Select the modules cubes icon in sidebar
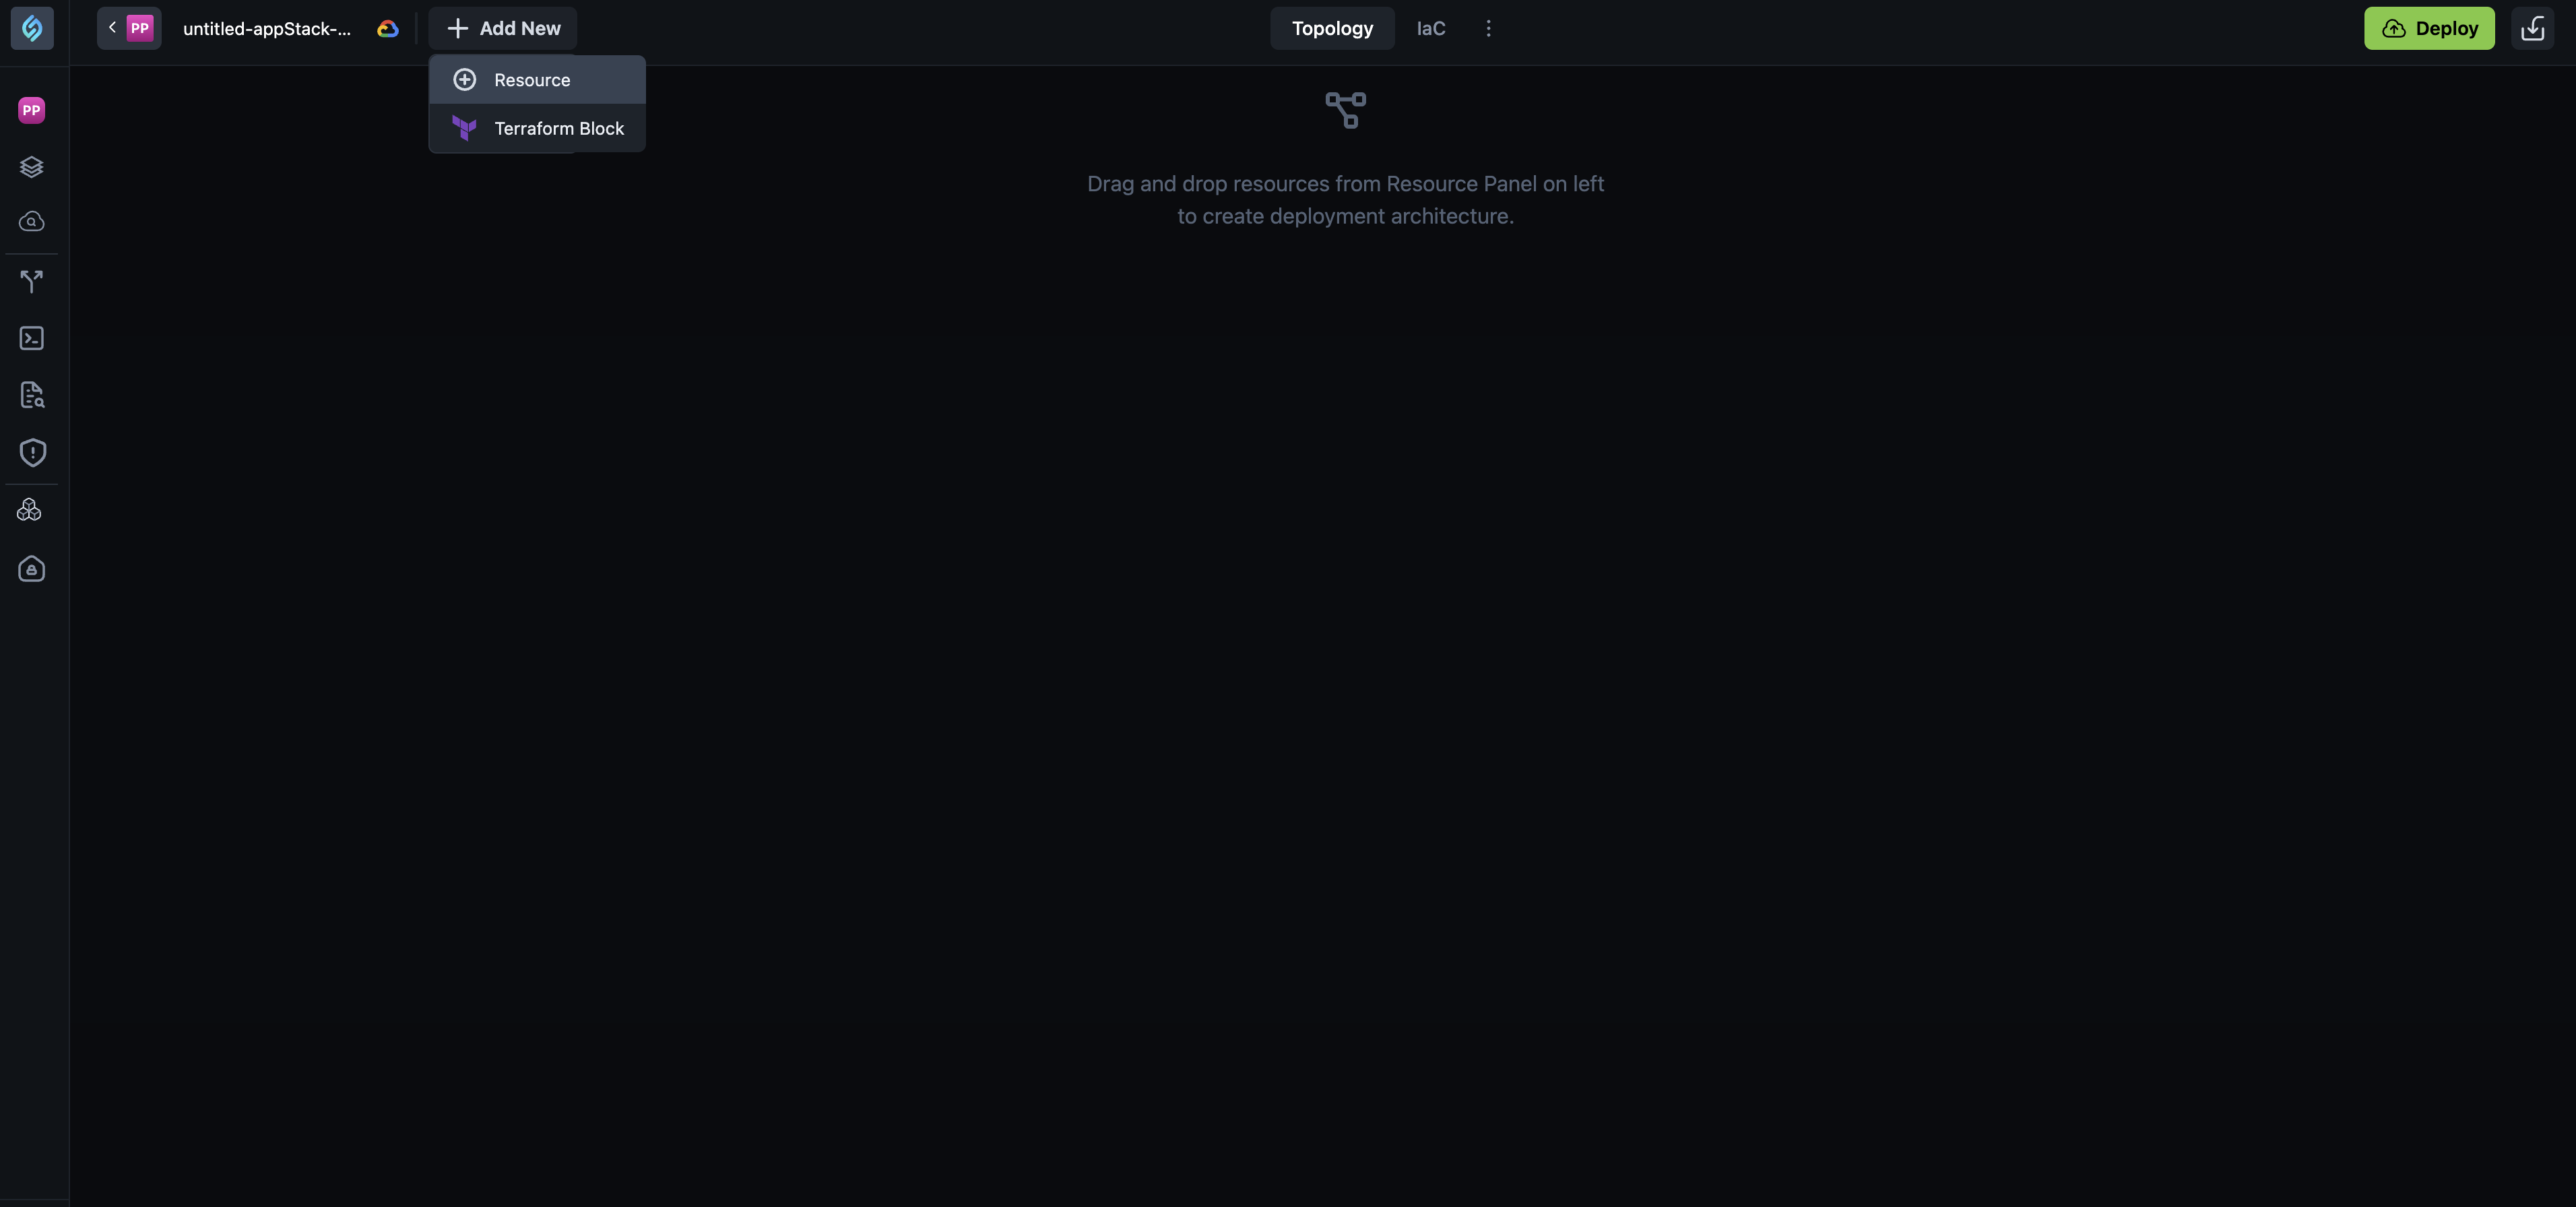Viewport: 2576px width, 1207px height. point(31,510)
